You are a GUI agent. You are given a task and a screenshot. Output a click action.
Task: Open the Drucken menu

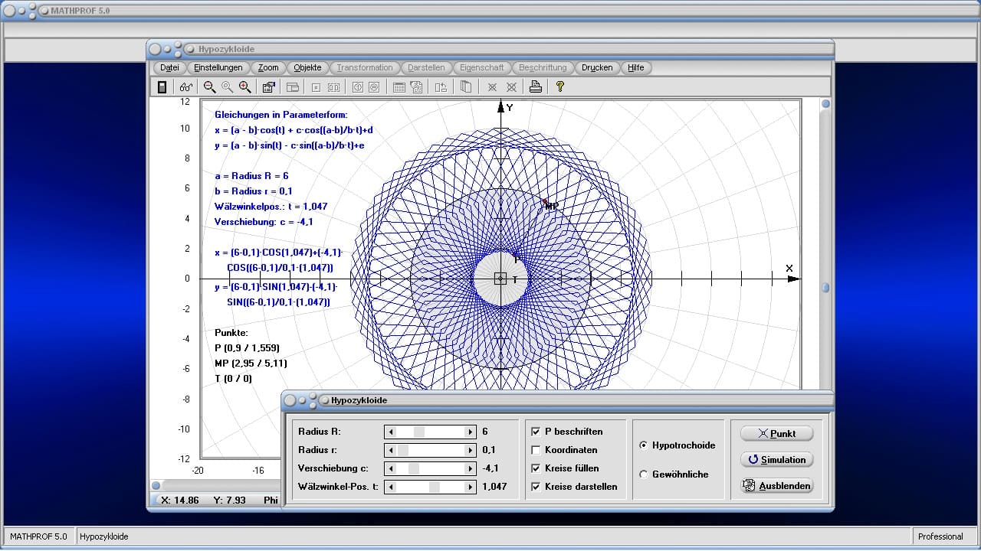pos(597,67)
